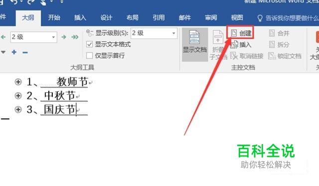Screen dimensions: 319x186
Task: Open the quick access toolbar customize dropdown
Action: (62, 1)
